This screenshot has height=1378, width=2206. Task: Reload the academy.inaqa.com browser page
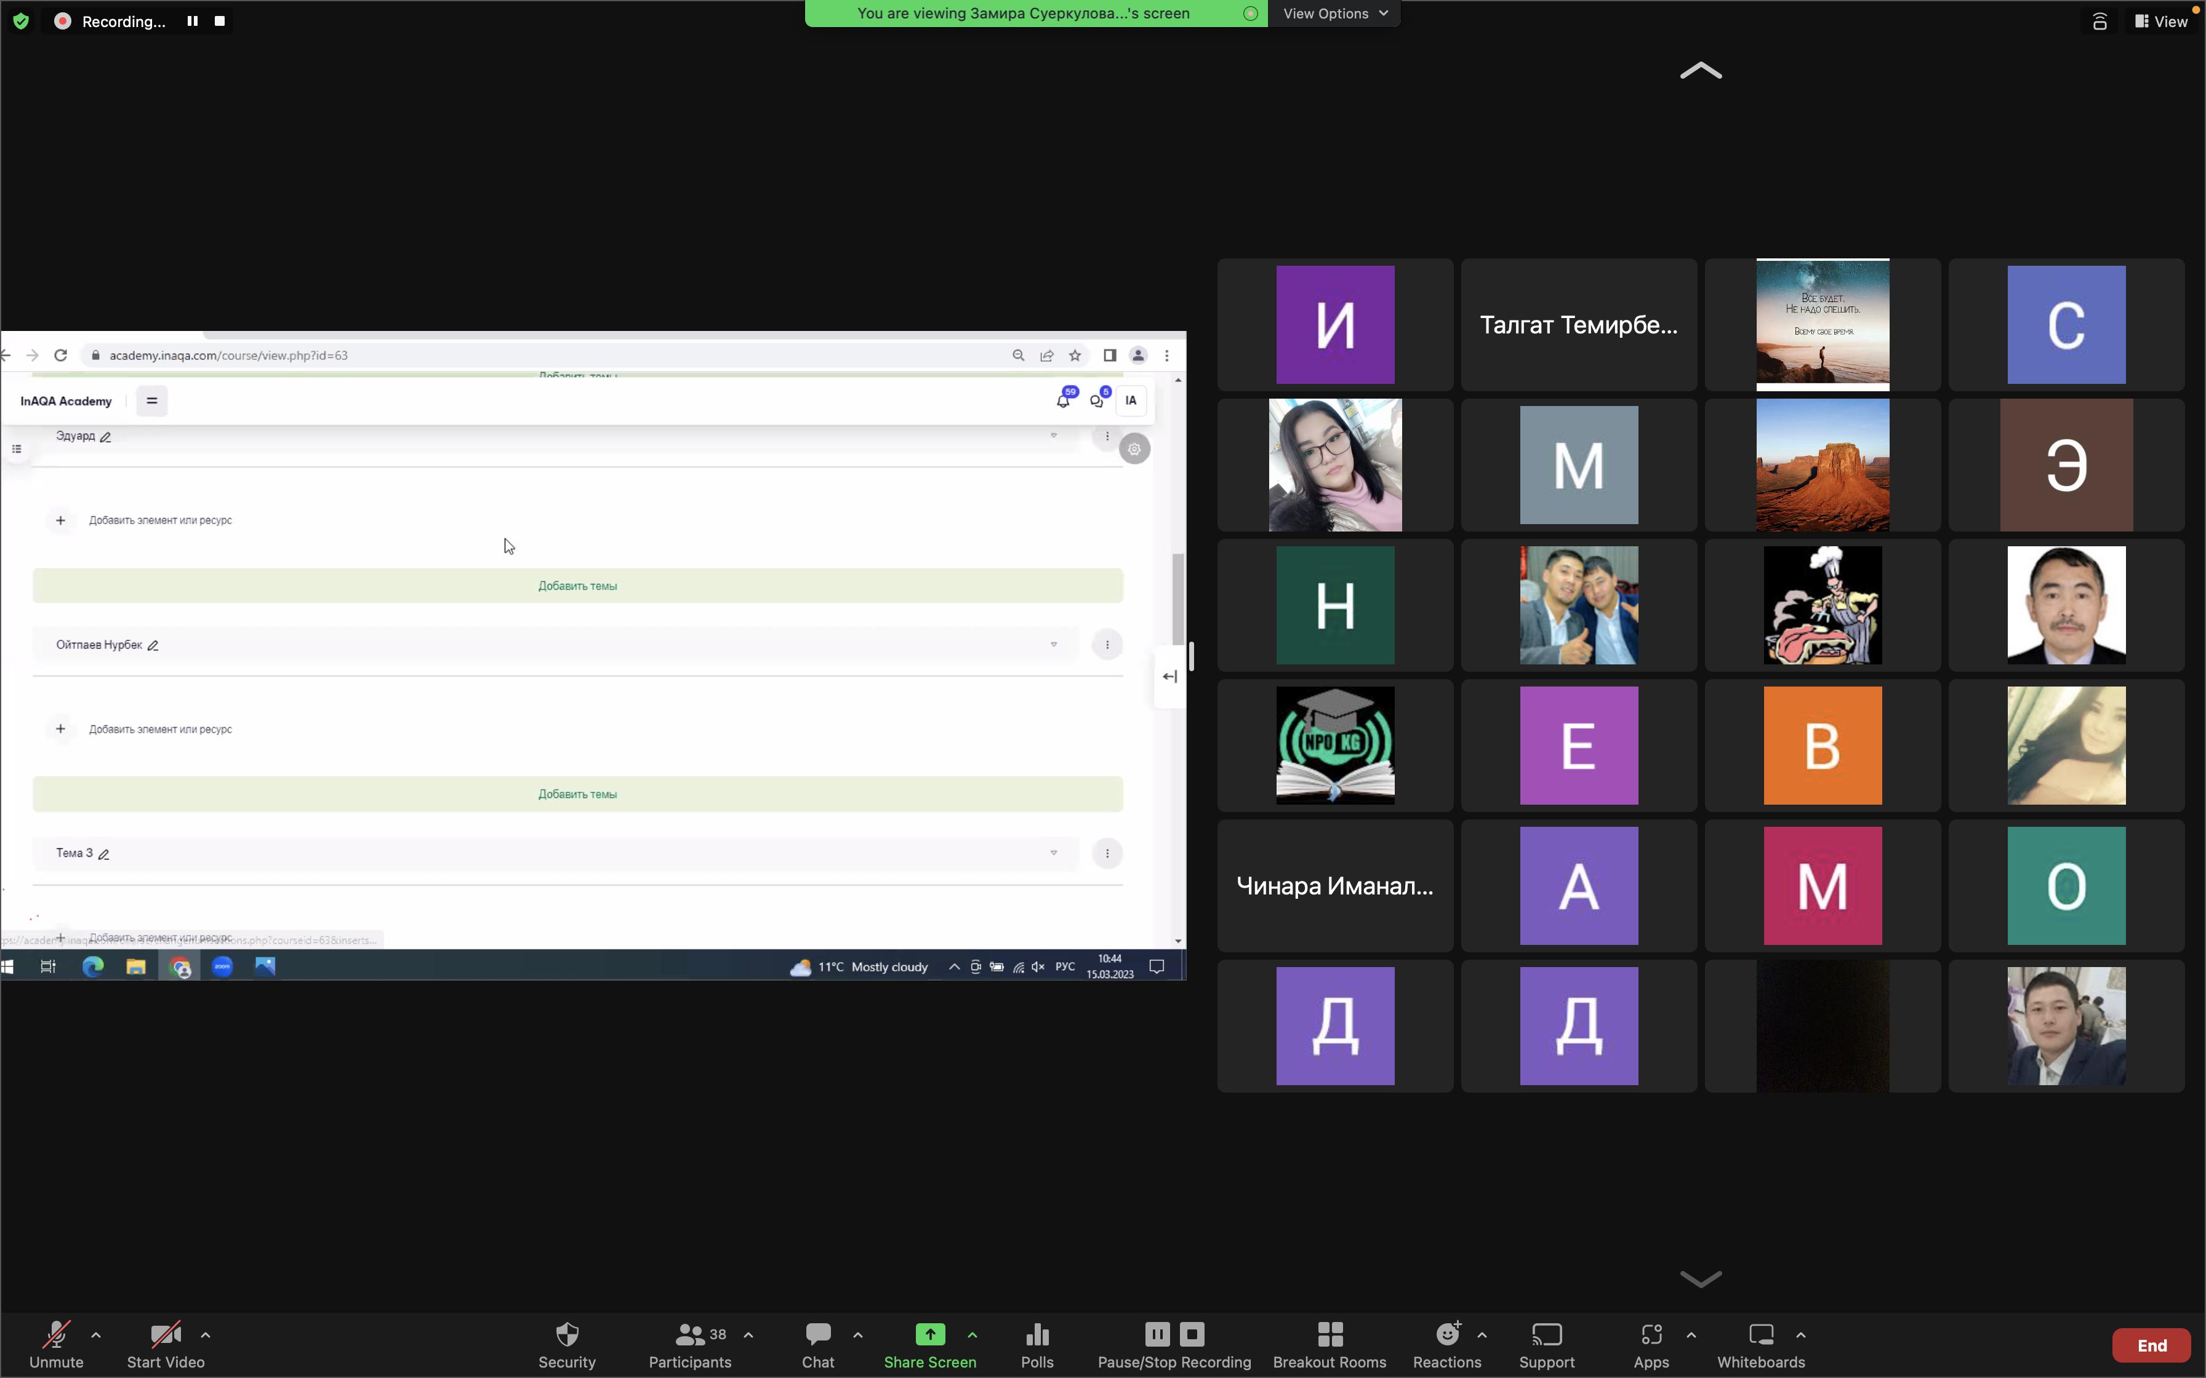[x=60, y=356]
